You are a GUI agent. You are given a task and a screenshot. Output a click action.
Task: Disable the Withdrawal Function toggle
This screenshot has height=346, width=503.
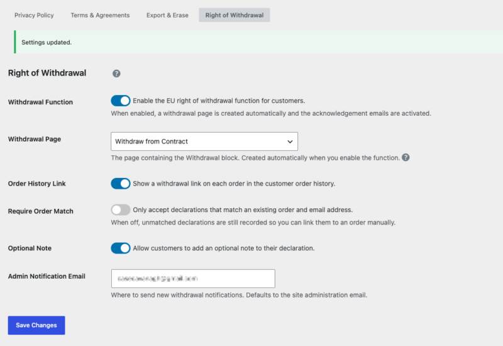click(121, 101)
